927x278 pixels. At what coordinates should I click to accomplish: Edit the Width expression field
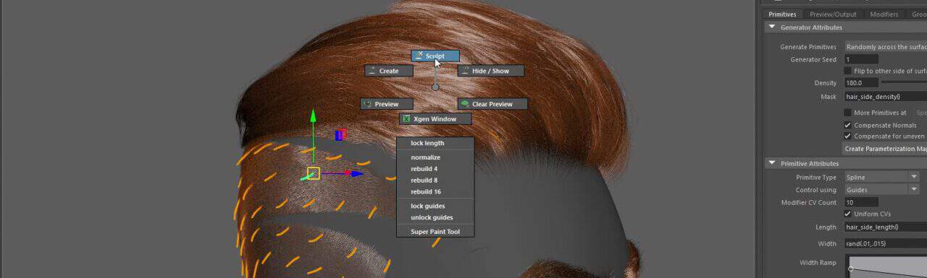pyautogui.click(x=885, y=243)
